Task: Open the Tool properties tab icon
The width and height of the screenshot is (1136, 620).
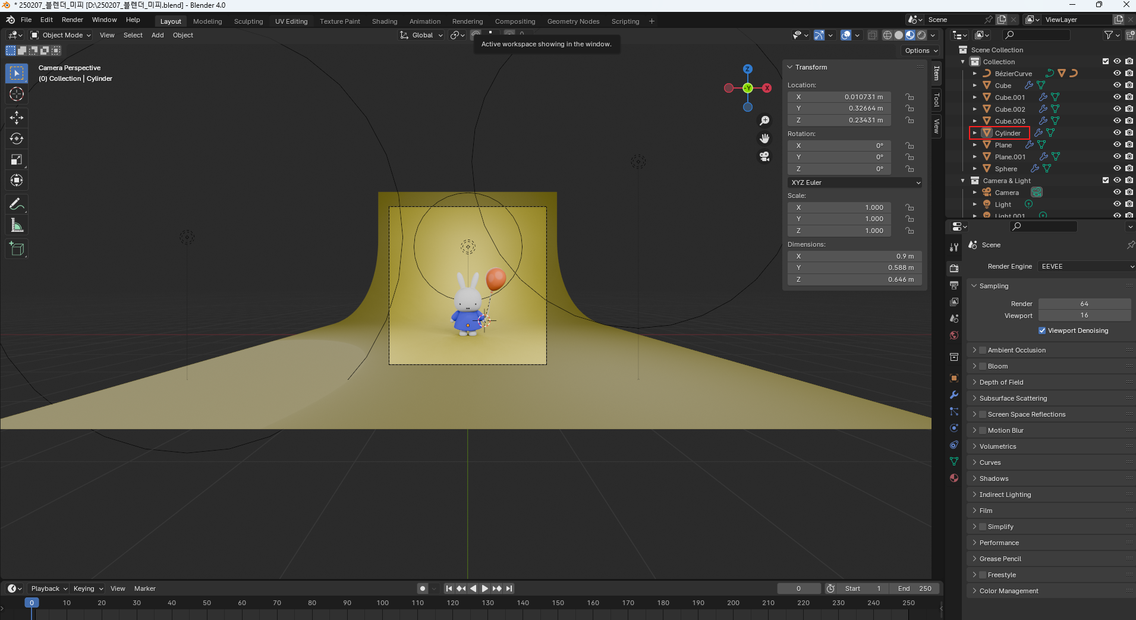Action: tap(954, 247)
